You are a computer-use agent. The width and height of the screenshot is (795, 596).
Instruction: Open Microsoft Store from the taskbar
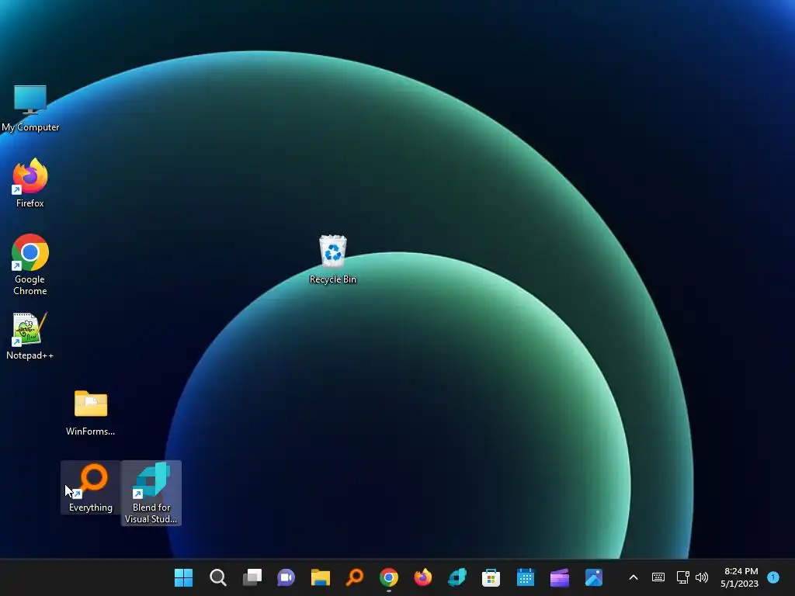491,577
